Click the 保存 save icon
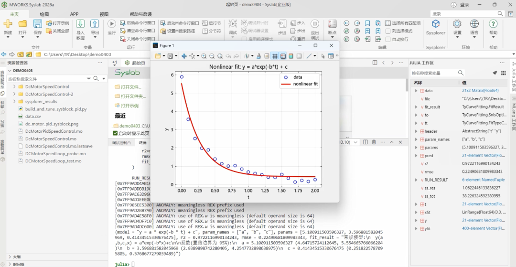Image resolution: width=516 pixels, height=267 pixels. (38, 24)
